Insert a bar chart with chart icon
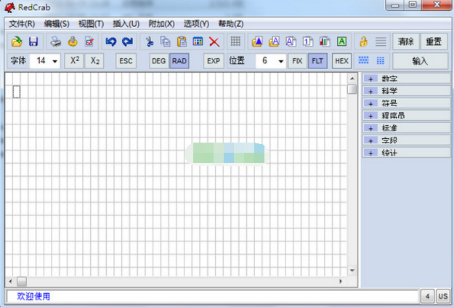The image size is (454, 307). click(325, 41)
